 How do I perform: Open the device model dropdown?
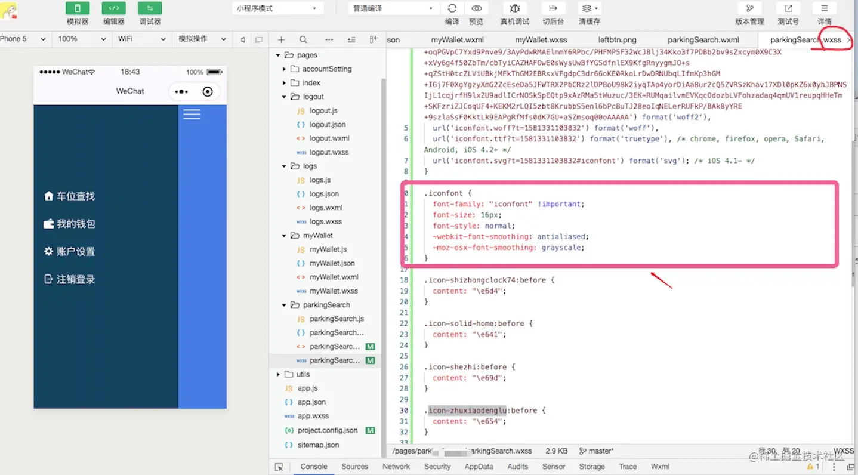tap(23, 39)
